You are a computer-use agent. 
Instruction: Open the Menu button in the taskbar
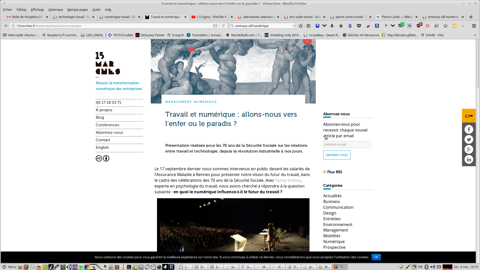click(9, 267)
